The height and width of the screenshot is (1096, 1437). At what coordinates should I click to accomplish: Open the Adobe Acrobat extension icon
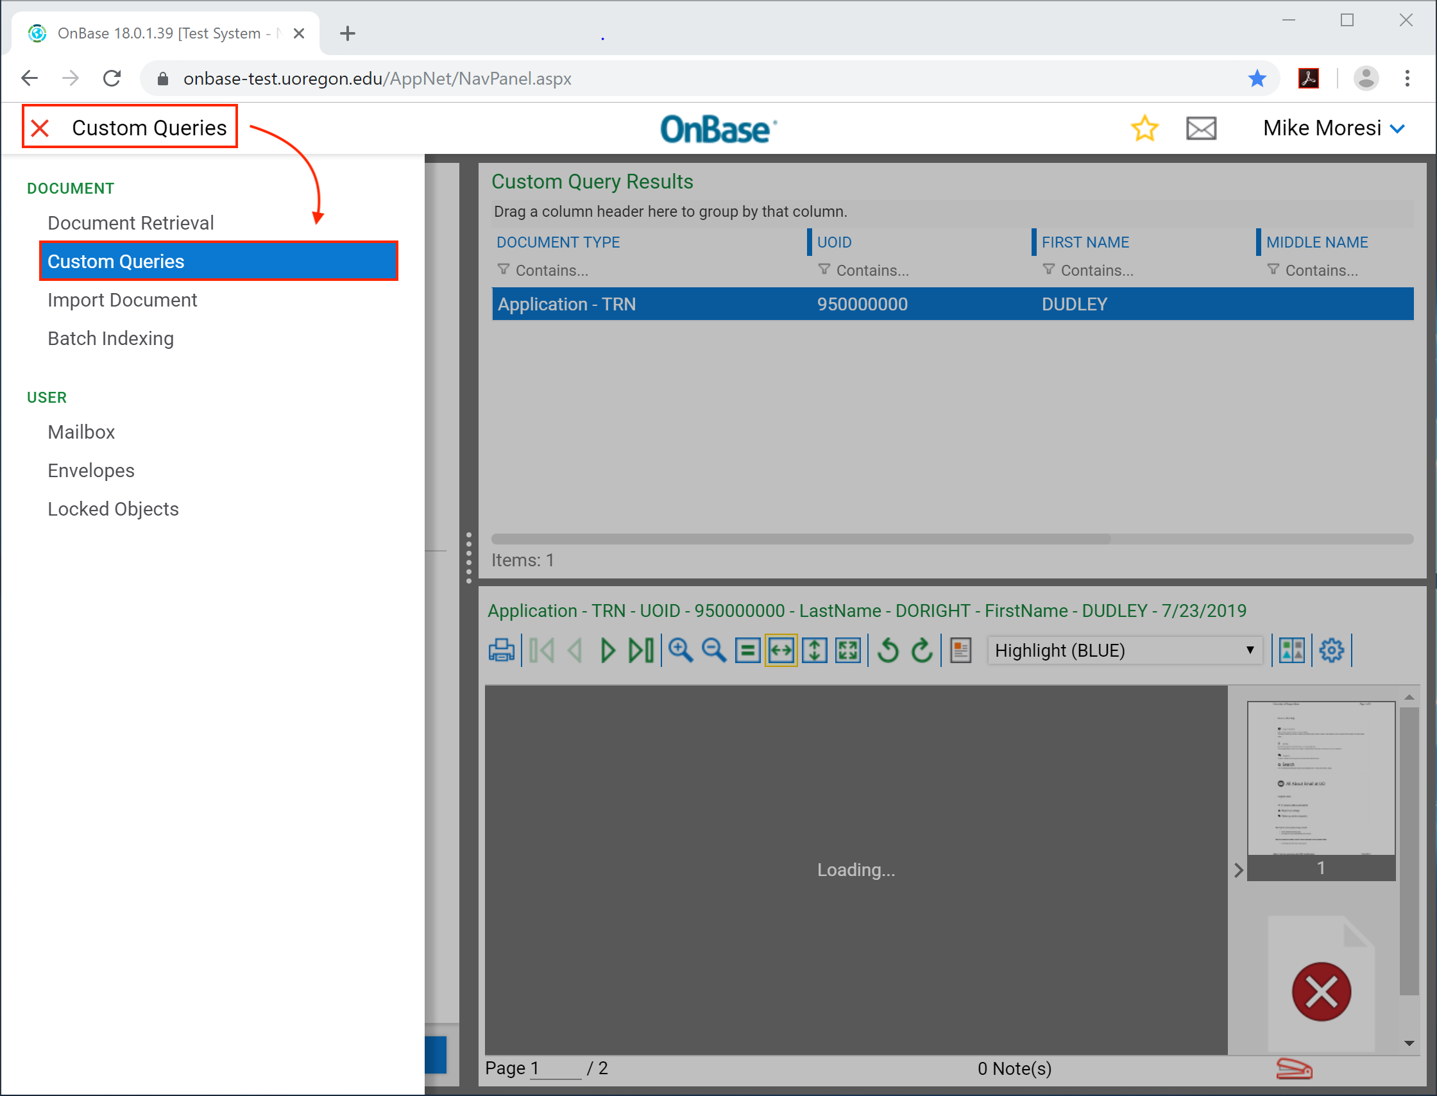click(1308, 78)
